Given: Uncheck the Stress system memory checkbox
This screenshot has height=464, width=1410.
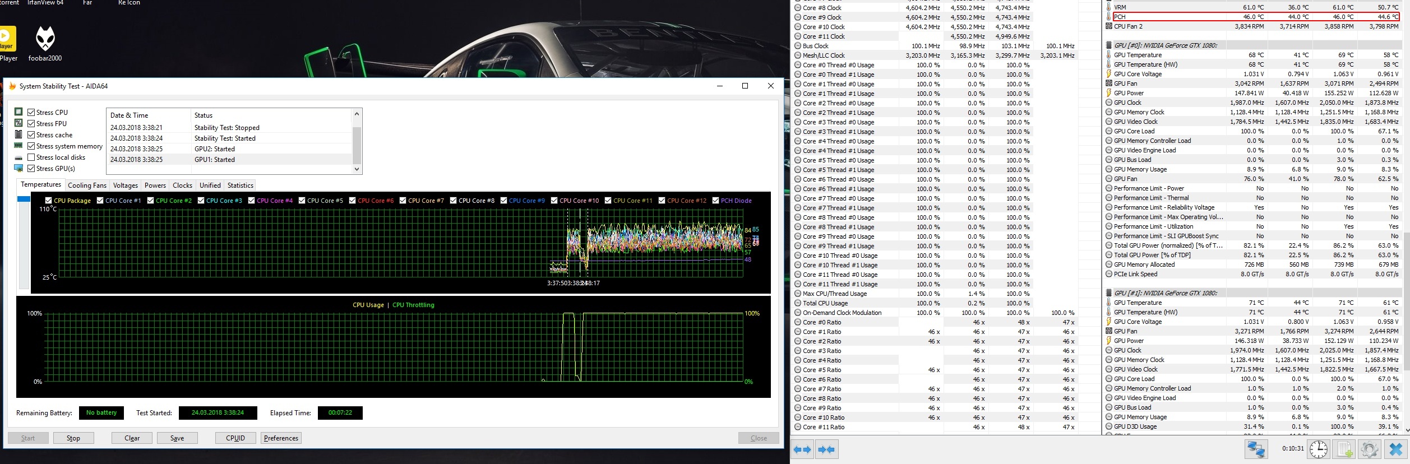Looking at the screenshot, I should 31,146.
